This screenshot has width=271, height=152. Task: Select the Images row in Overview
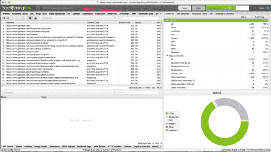(x=216, y=38)
